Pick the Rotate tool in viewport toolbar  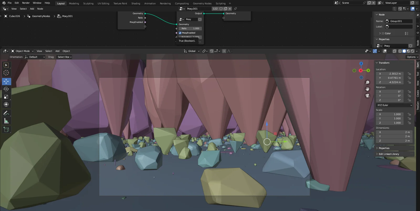(x=6, y=89)
